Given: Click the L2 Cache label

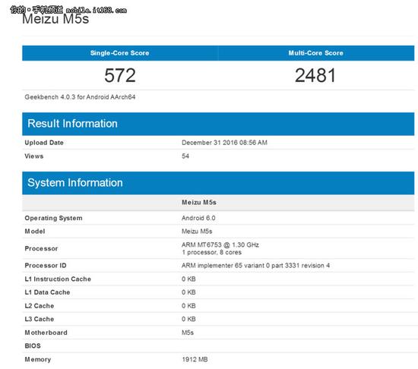Looking at the screenshot, I should (40, 306).
